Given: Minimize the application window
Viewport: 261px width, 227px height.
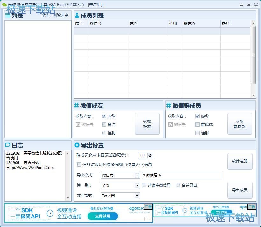Looking at the screenshot, I should (x=241, y=5).
